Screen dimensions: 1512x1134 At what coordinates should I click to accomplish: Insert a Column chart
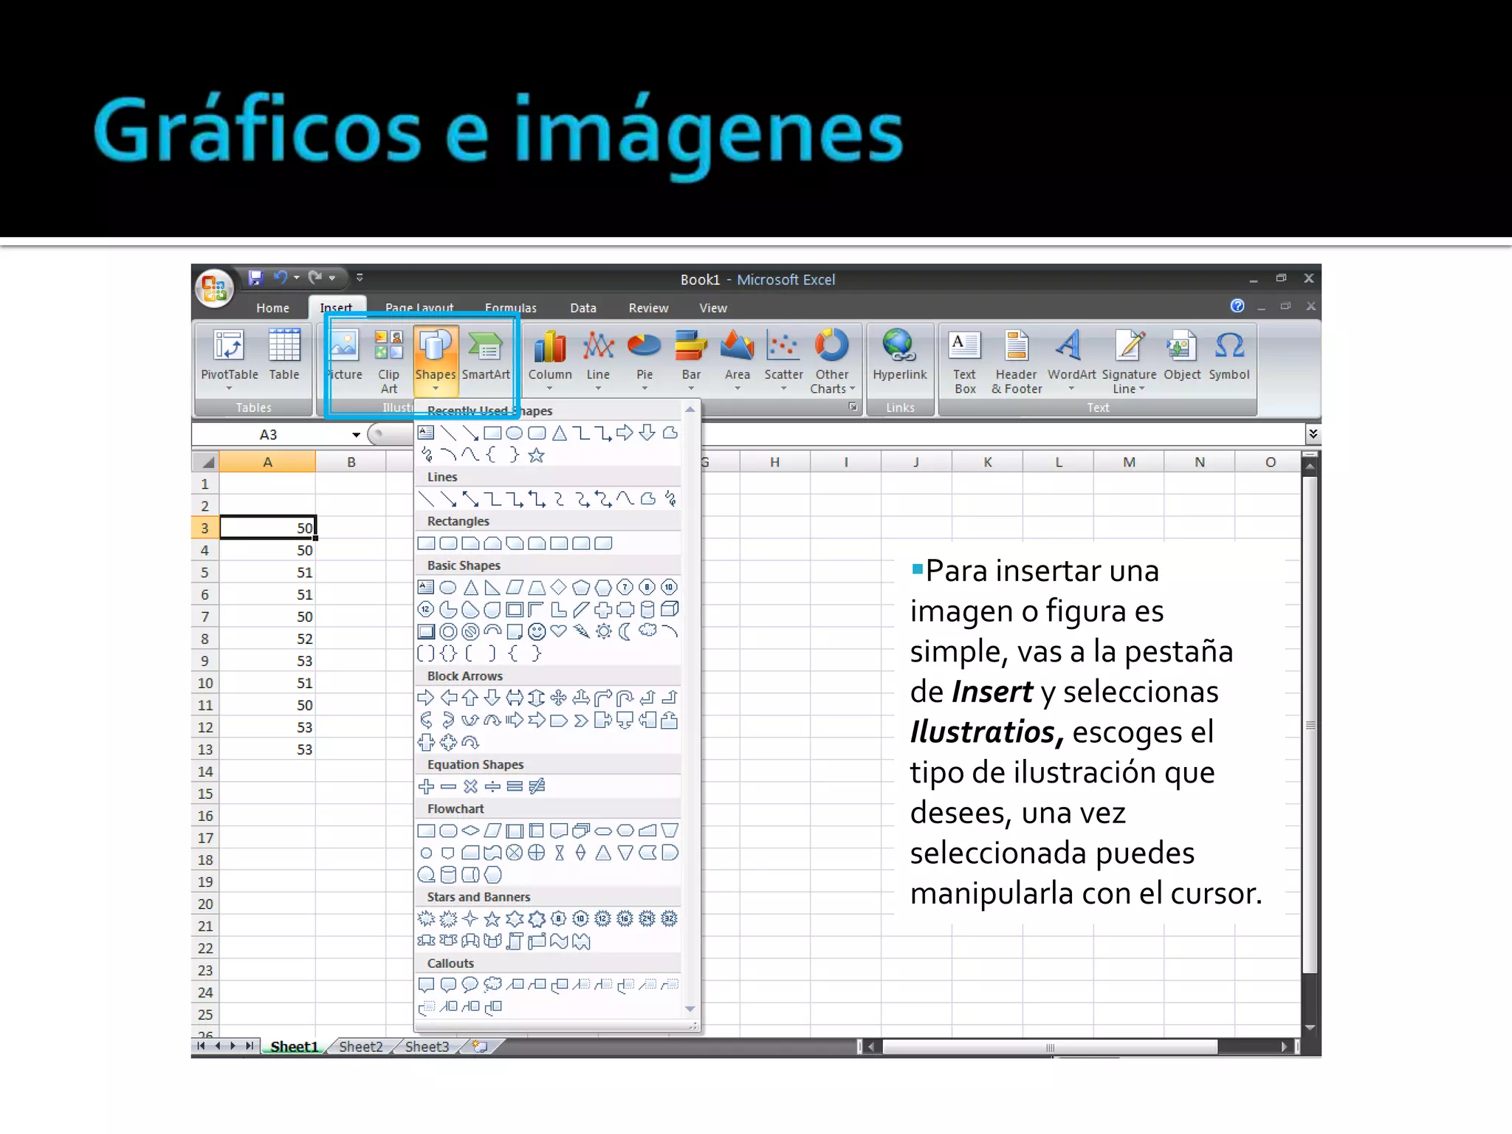tap(550, 360)
